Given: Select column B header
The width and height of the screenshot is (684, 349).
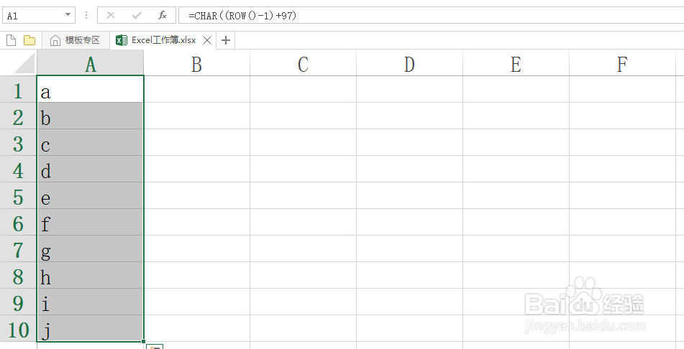Looking at the screenshot, I should (197, 64).
